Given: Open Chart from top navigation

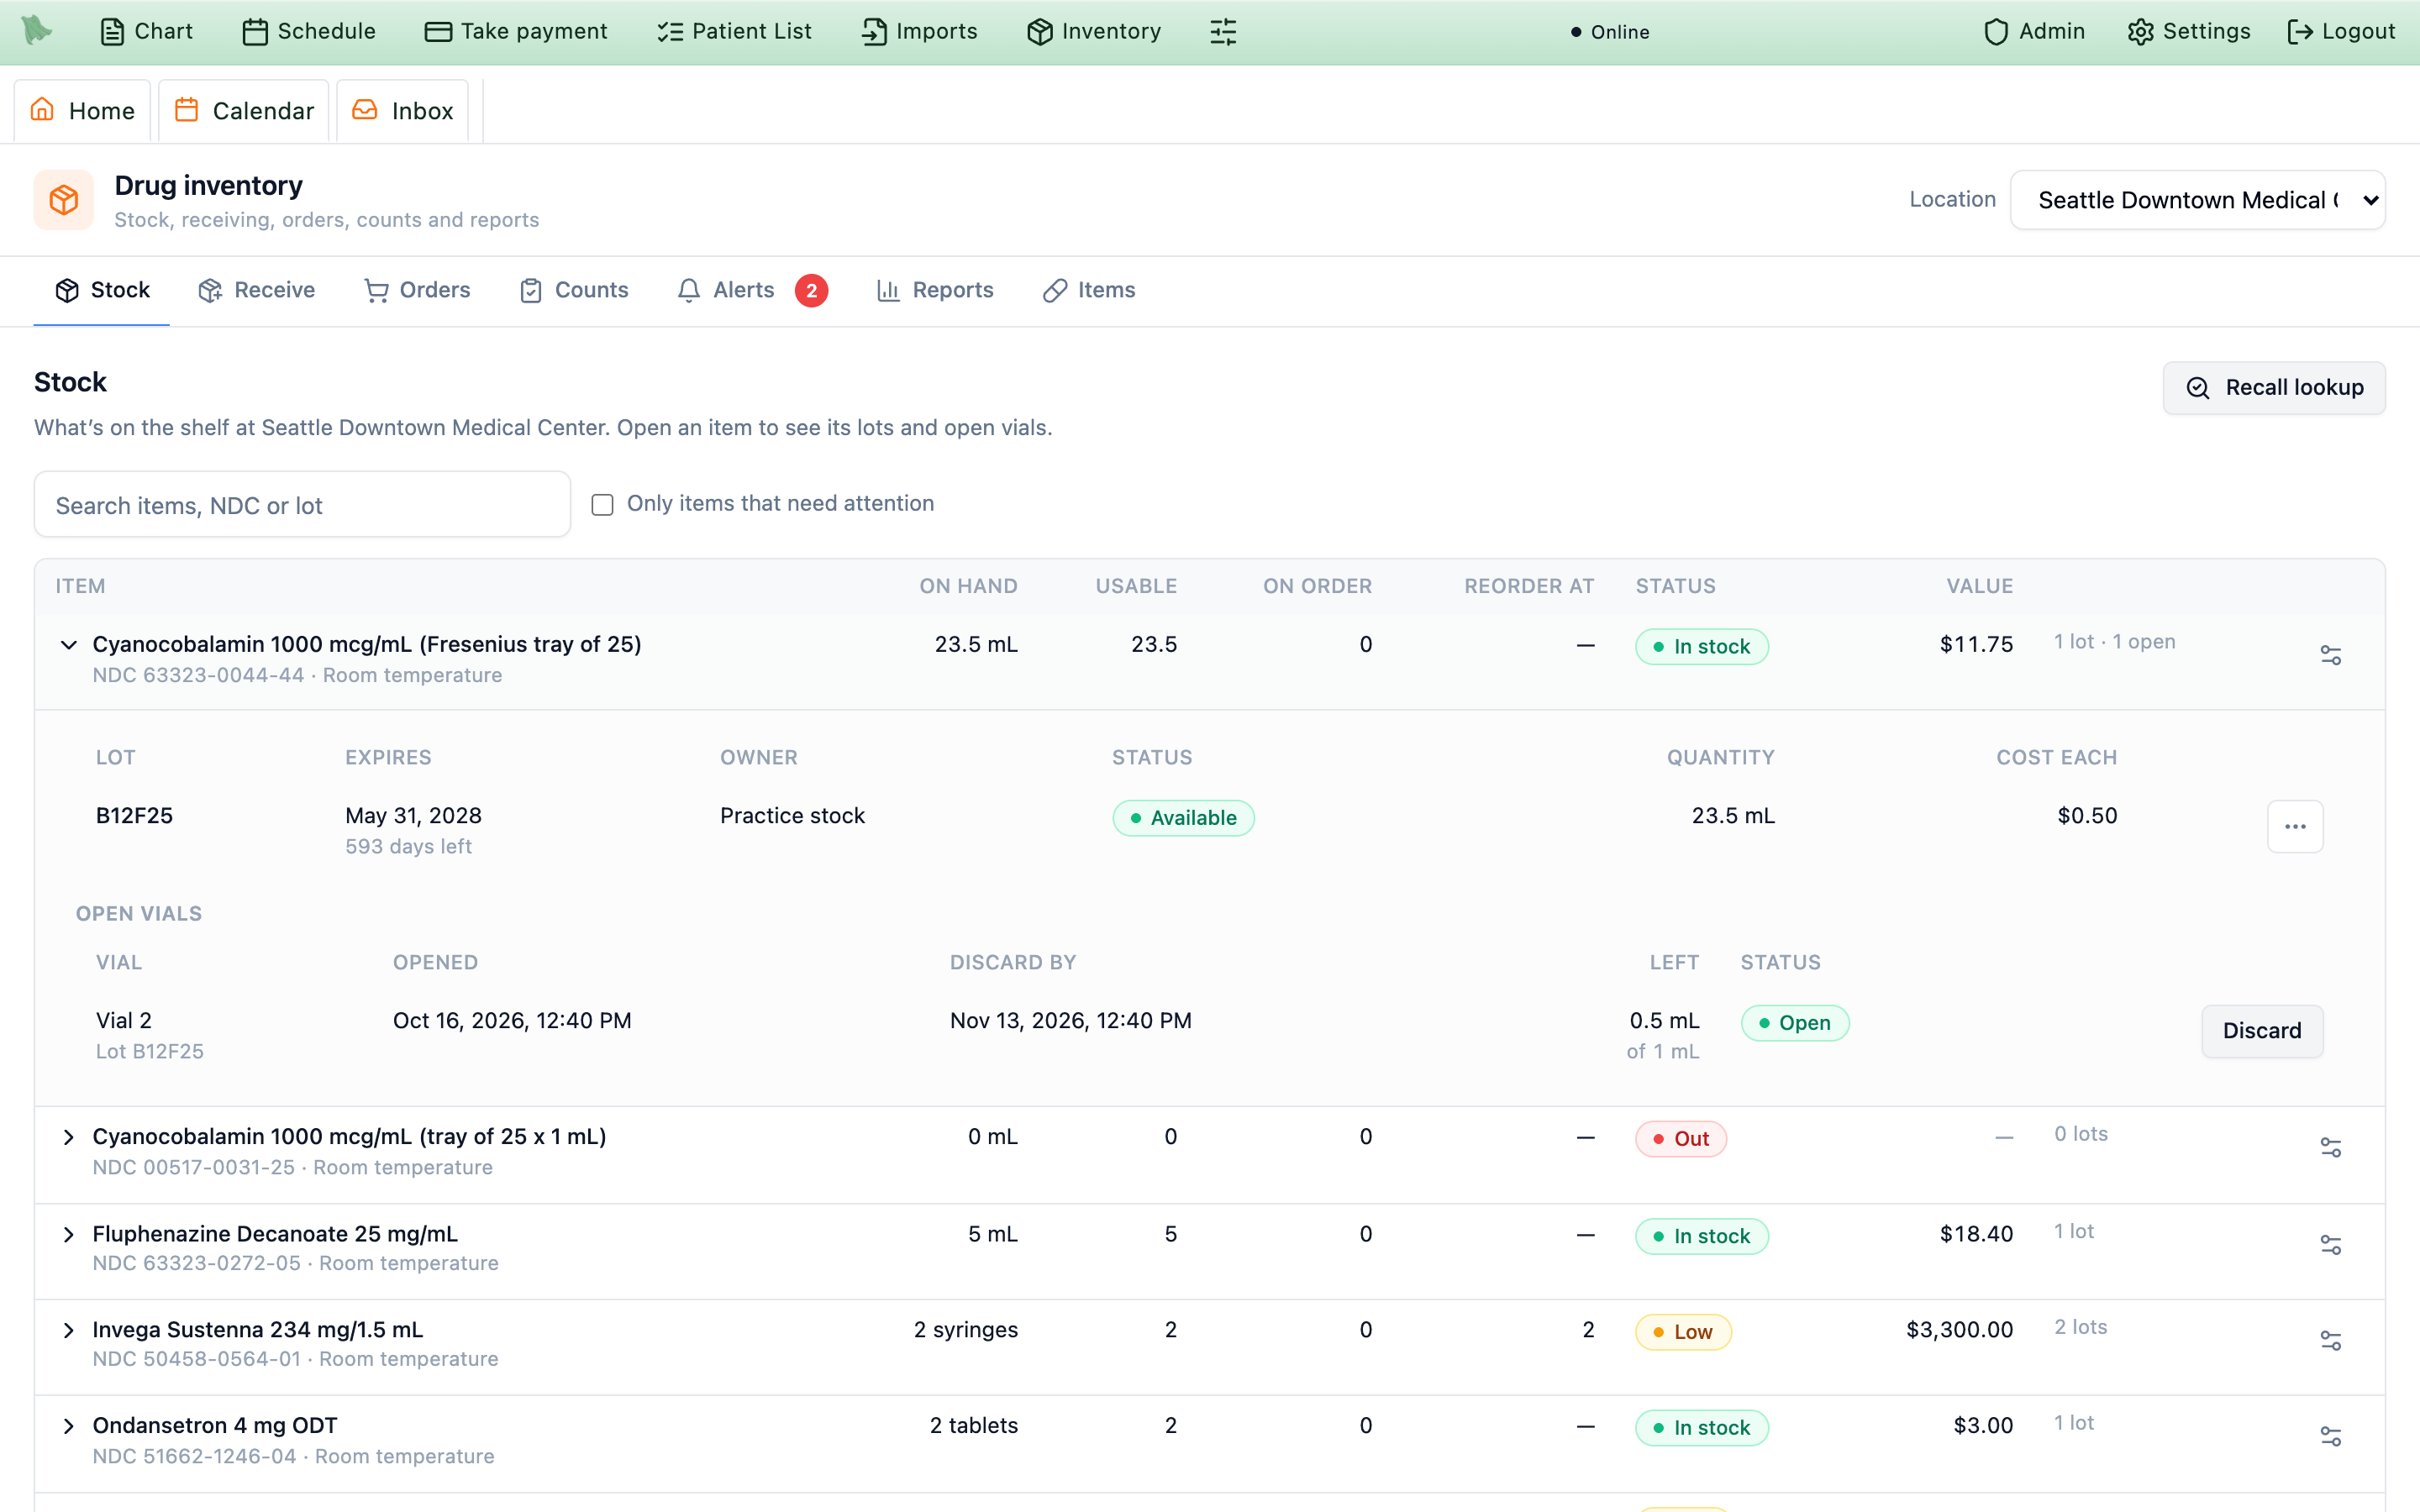Looking at the screenshot, I should pos(147,32).
